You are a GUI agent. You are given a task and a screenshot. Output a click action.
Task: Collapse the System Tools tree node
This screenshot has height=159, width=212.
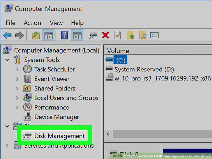7,60
